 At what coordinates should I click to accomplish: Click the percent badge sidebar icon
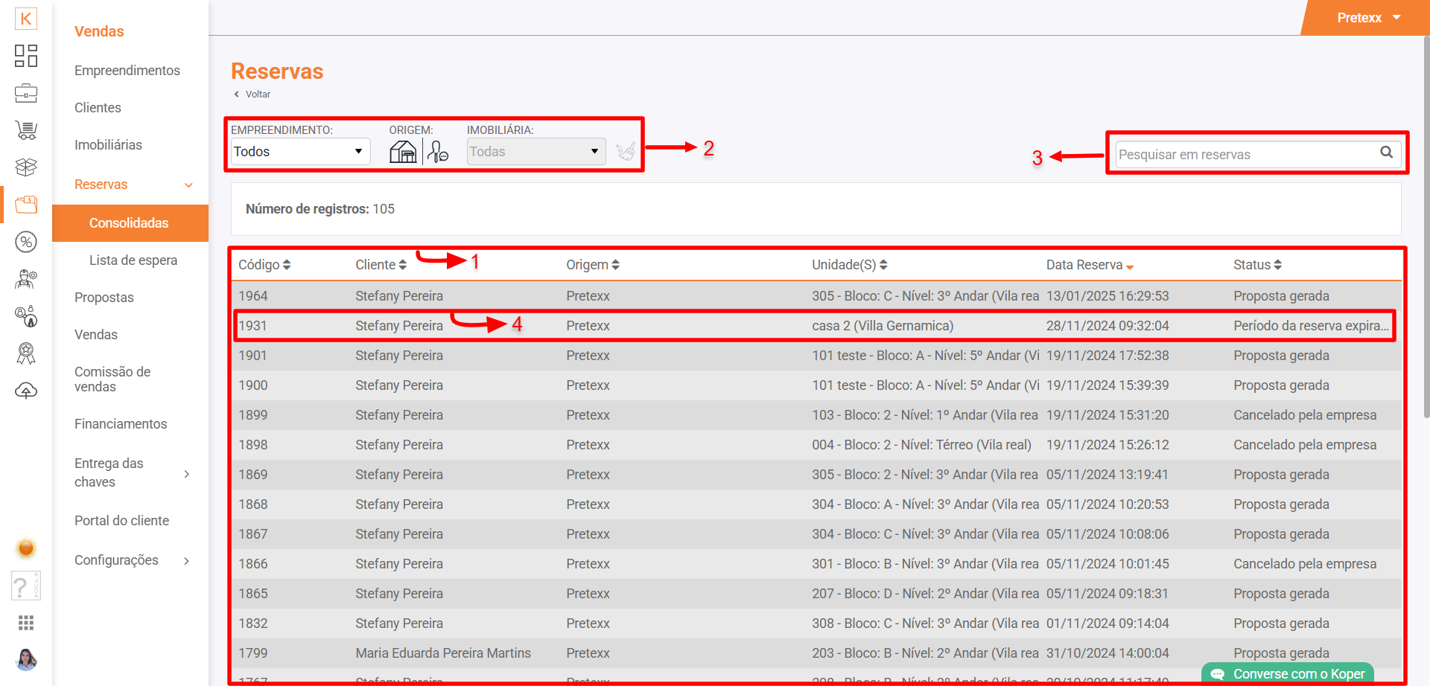point(26,242)
